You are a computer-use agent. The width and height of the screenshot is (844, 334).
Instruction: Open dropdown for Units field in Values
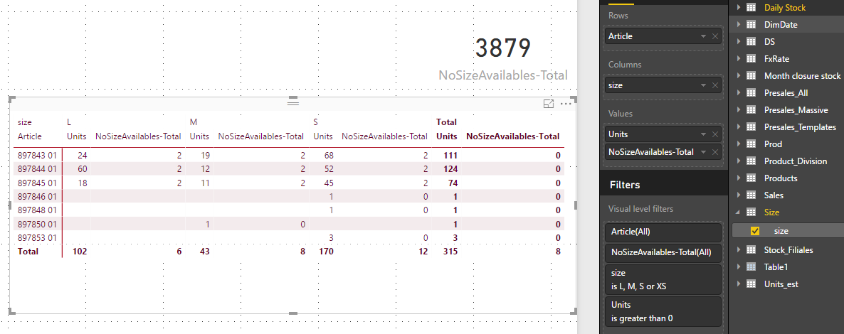pyautogui.click(x=704, y=134)
